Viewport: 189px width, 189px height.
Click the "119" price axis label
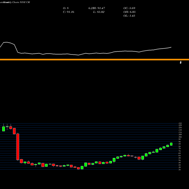[x=180, y=130]
